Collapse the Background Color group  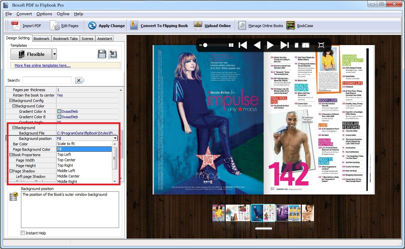pyautogui.click(x=14, y=106)
